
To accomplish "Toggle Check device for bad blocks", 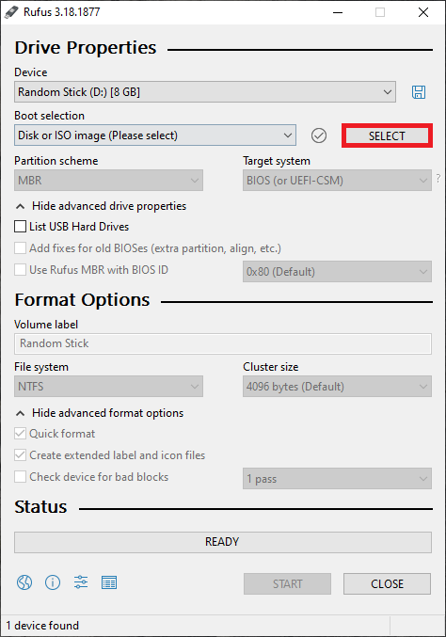I will [x=21, y=476].
